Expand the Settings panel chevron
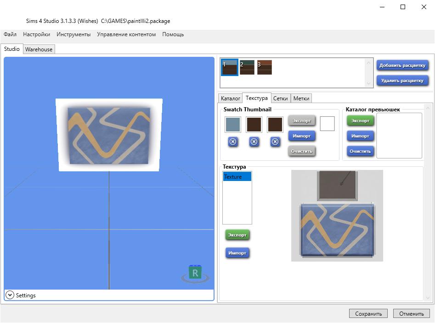Image resolution: width=435 pixels, height=323 pixels. coord(10,296)
